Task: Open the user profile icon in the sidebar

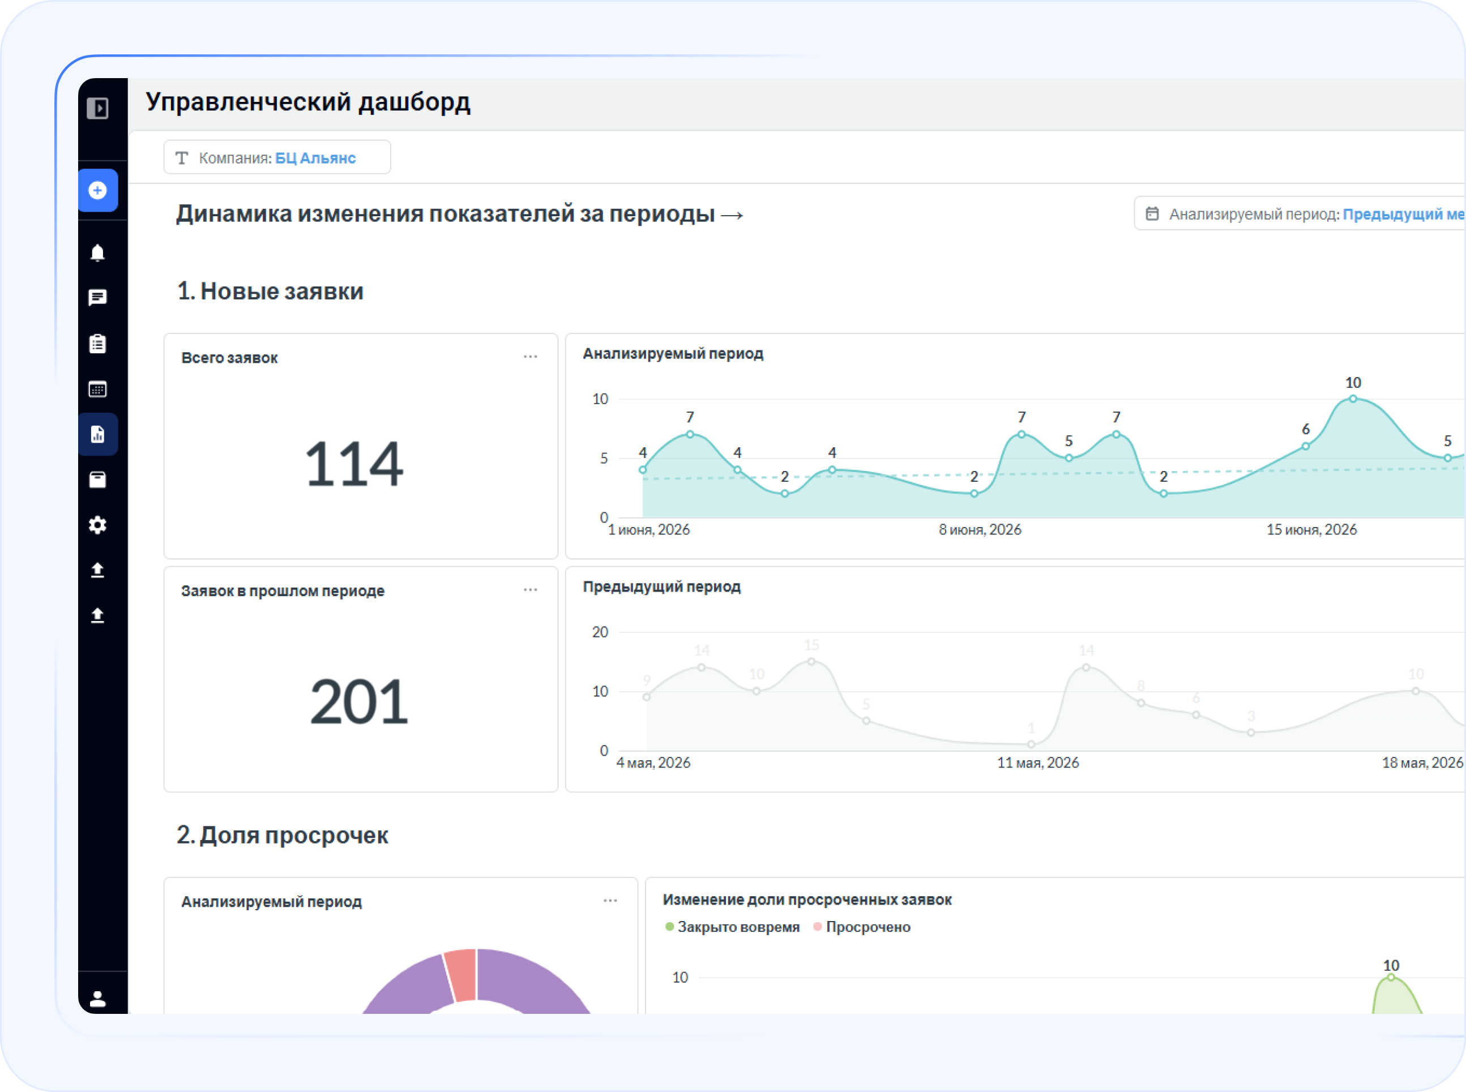Action: [x=98, y=998]
